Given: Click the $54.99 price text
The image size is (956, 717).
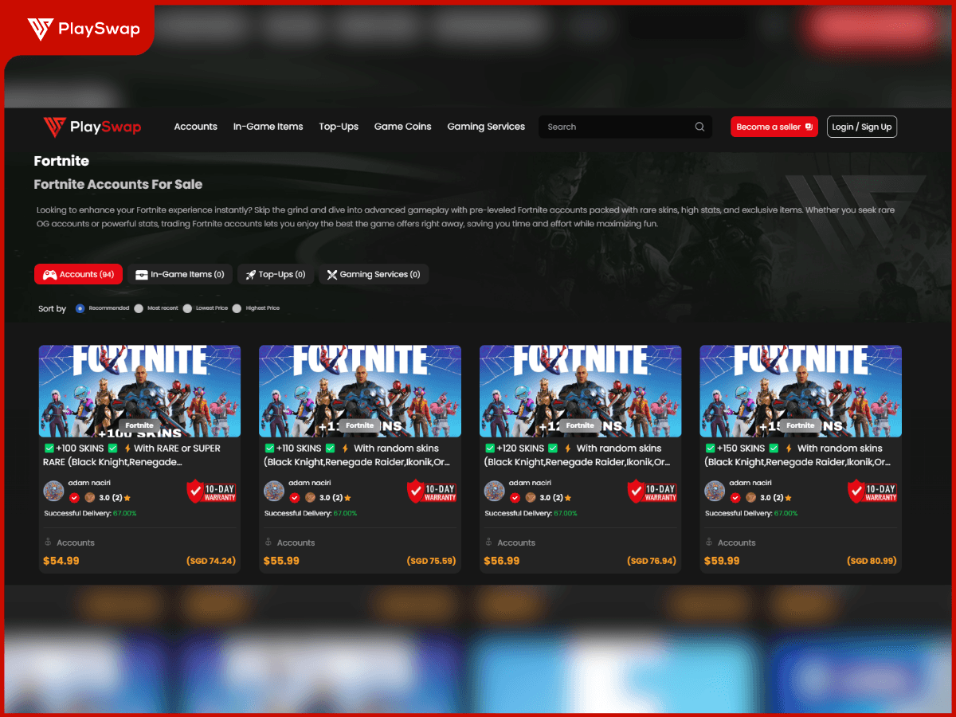Looking at the screenshot, I should (x=61, y=561).
